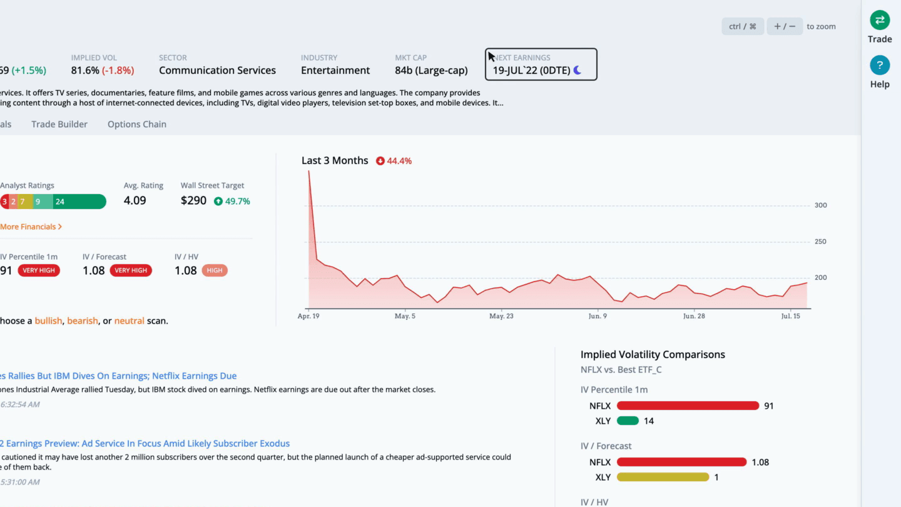Viewport: 901px width, 507px height.
Task: Click the XLY IV / Forecast yellow bar
Action: [x=663, y=477]
